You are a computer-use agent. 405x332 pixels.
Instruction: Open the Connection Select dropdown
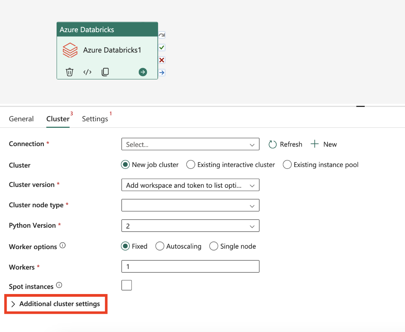pos(190,144)
